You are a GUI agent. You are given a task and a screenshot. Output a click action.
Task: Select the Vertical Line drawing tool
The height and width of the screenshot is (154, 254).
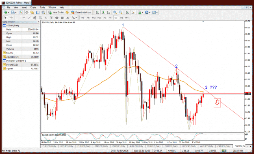click(x=18, y=17)
